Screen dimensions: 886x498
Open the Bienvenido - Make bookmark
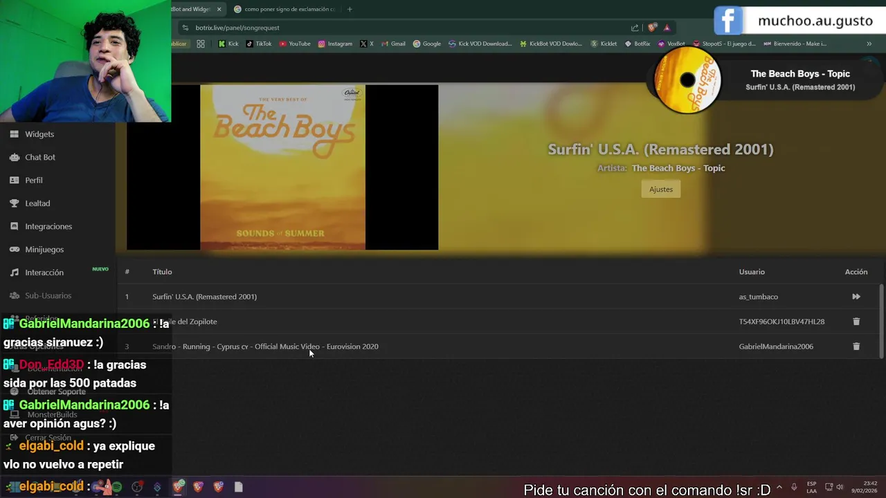(795, 44)
